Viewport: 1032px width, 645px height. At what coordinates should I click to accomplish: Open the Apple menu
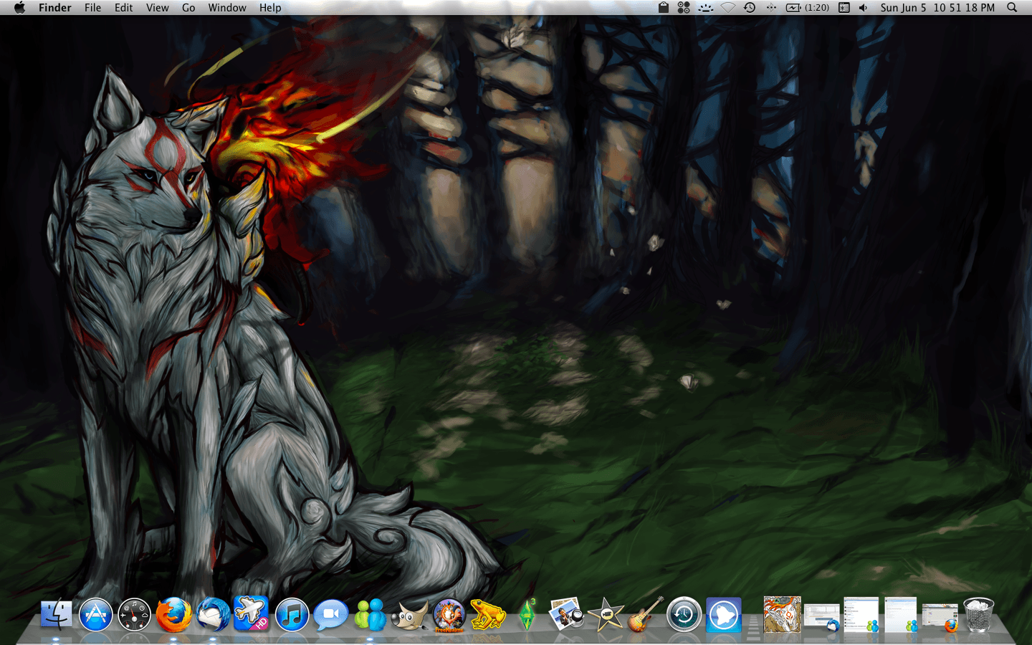point(19,8)
